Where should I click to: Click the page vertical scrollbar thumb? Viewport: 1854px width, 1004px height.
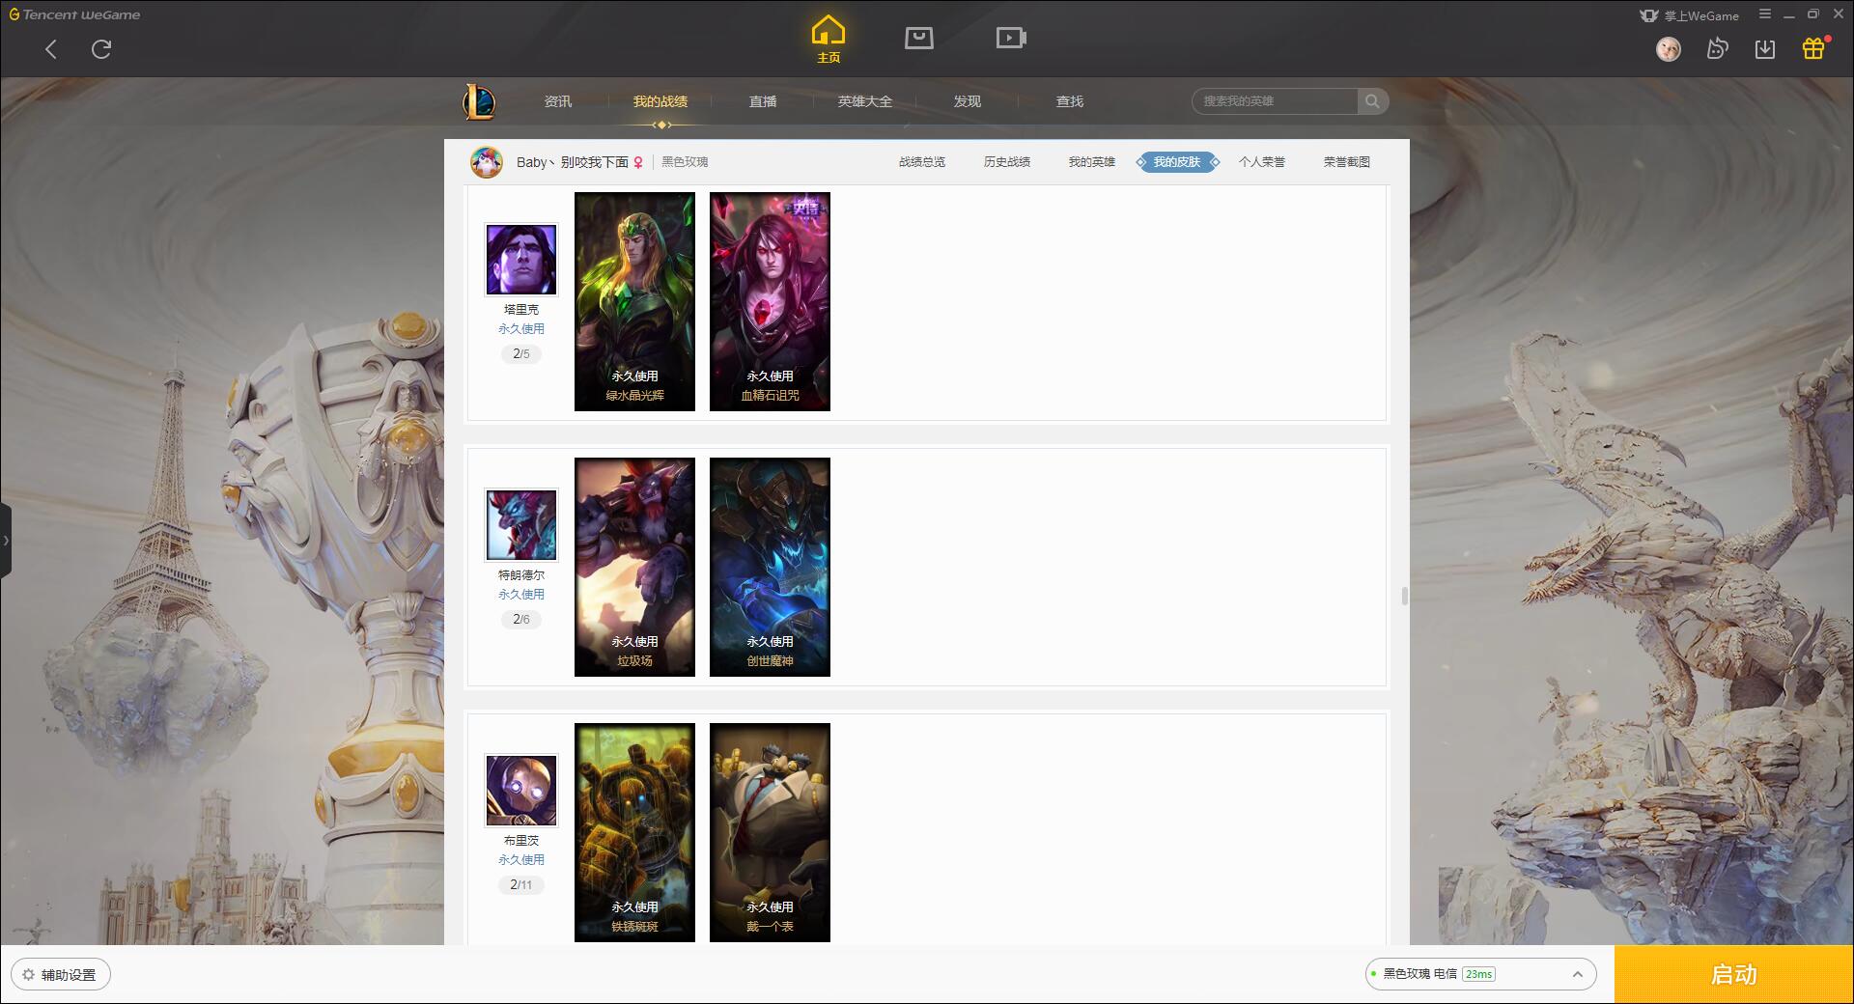click(x=1404, y=596)
